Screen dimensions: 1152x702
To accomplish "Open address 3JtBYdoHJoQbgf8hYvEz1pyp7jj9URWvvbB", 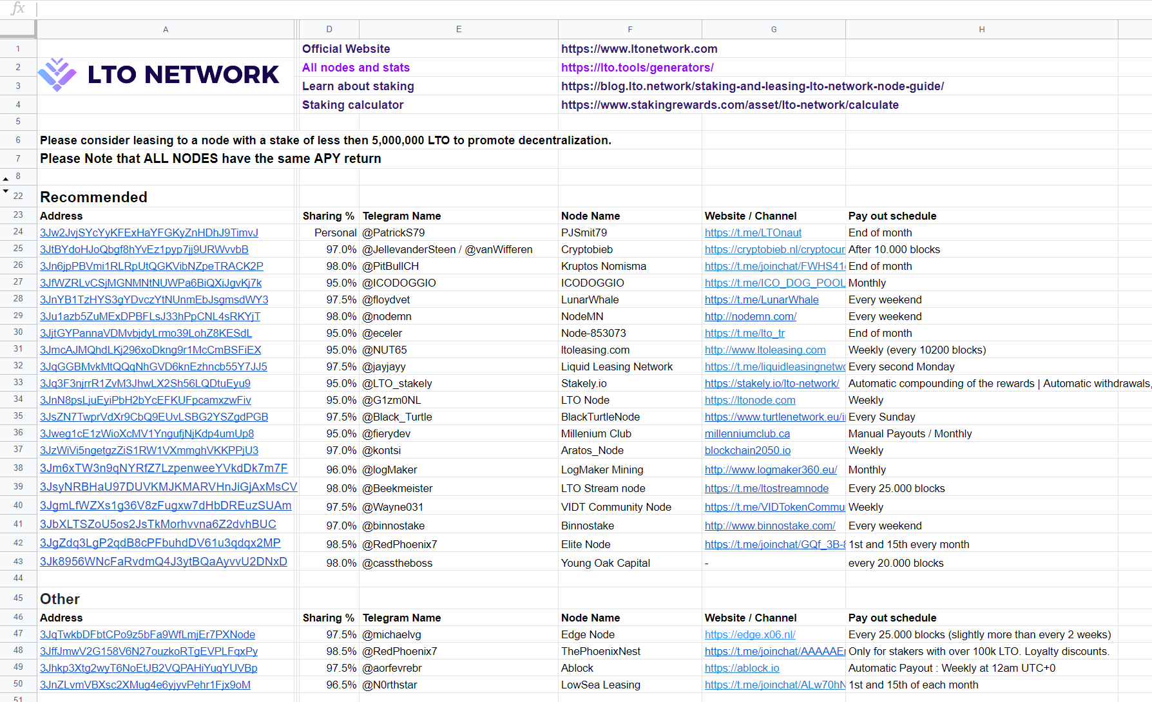I will point(144,249).
